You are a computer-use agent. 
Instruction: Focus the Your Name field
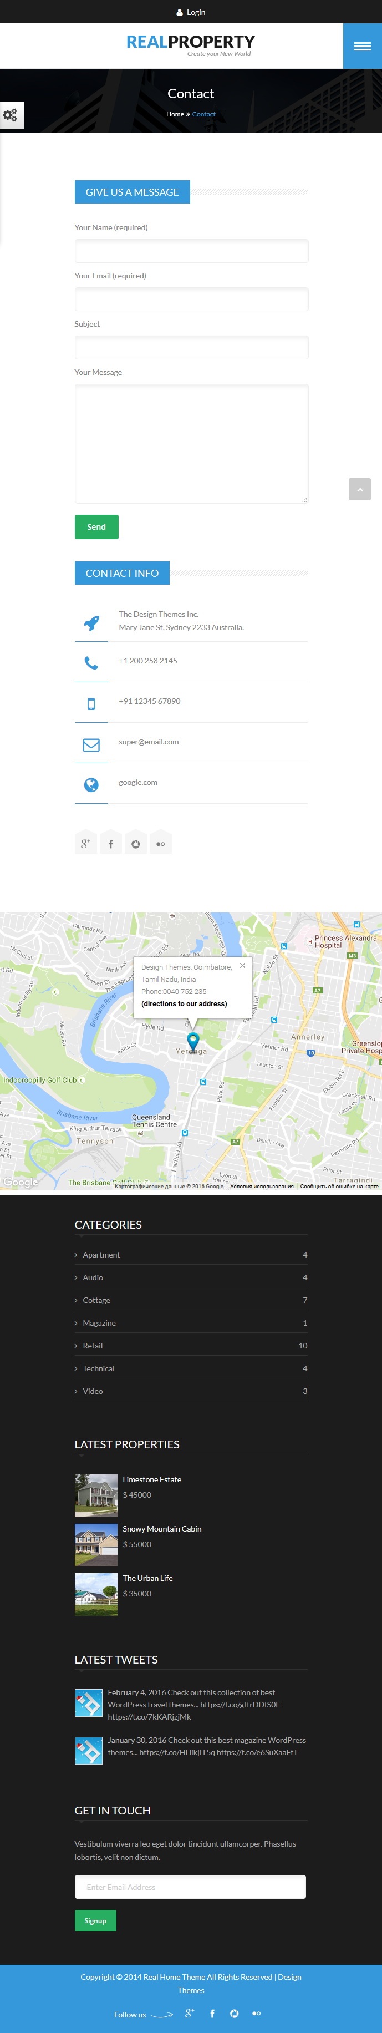[191, 252]
